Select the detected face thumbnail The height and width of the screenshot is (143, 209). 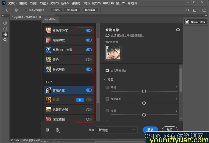(x=113, y=53)
